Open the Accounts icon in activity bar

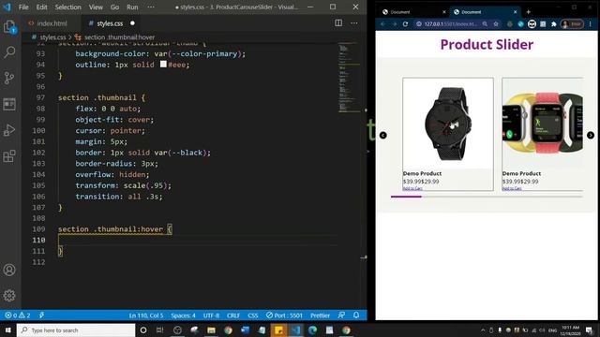tap(9, 271)
